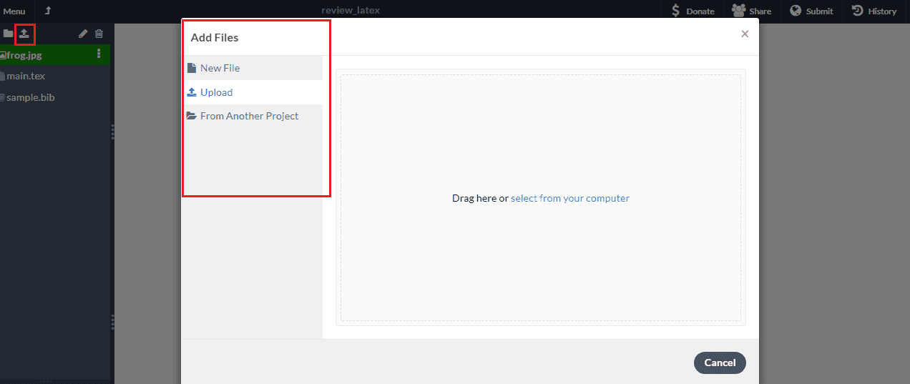Click the pencil rename icon
The height and width of the screenshot is (384, 910).
pyautogui.click(x=83, y=34)
